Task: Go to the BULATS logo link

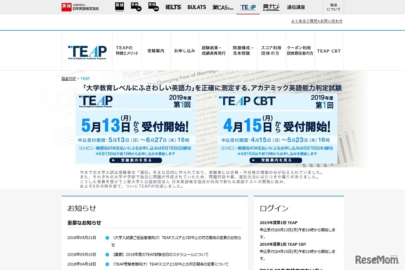Action: 197,7
